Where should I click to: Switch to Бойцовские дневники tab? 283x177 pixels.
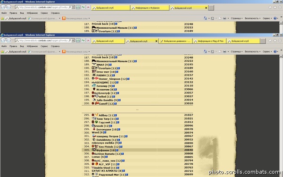175,41
